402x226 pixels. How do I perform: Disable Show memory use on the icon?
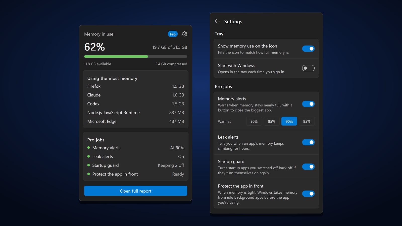point(308,49)
